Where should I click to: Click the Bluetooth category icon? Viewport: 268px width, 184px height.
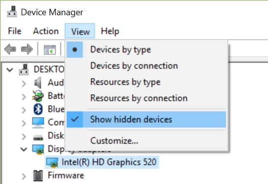38,109
